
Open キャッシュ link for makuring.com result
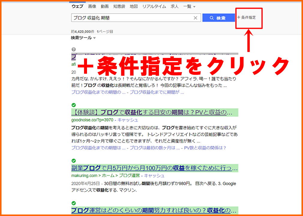[154, 175]
